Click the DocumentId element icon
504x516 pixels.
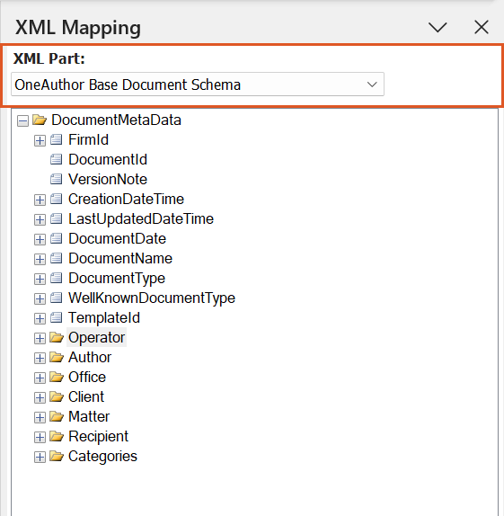click(57, 159)
